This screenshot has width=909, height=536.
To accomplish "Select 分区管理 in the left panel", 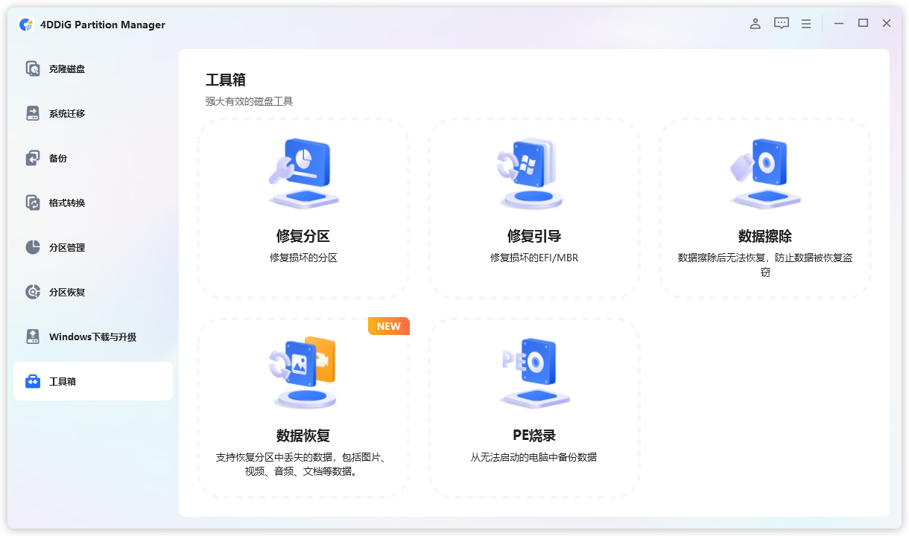I will 33,247.
